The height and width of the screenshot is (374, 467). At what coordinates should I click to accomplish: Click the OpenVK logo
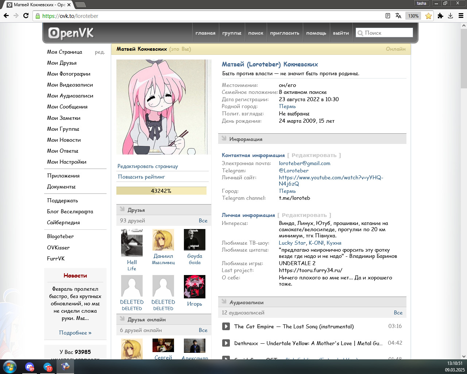(71, 33)
